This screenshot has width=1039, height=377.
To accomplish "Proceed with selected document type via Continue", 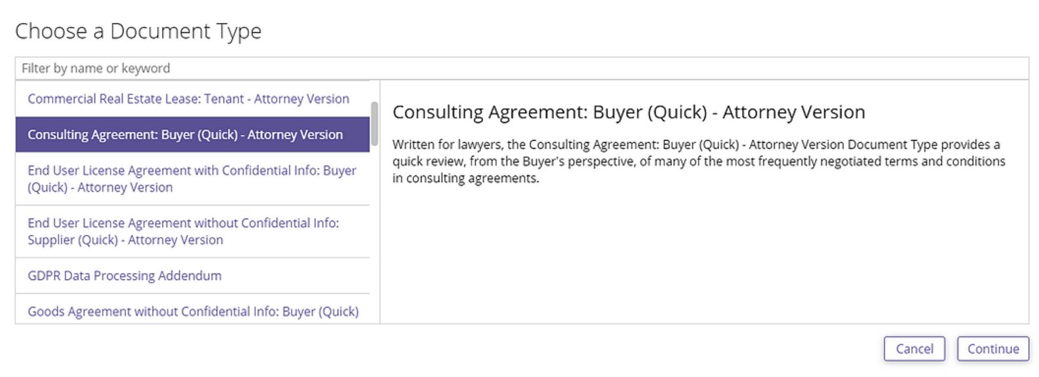I will coord(992,349).
